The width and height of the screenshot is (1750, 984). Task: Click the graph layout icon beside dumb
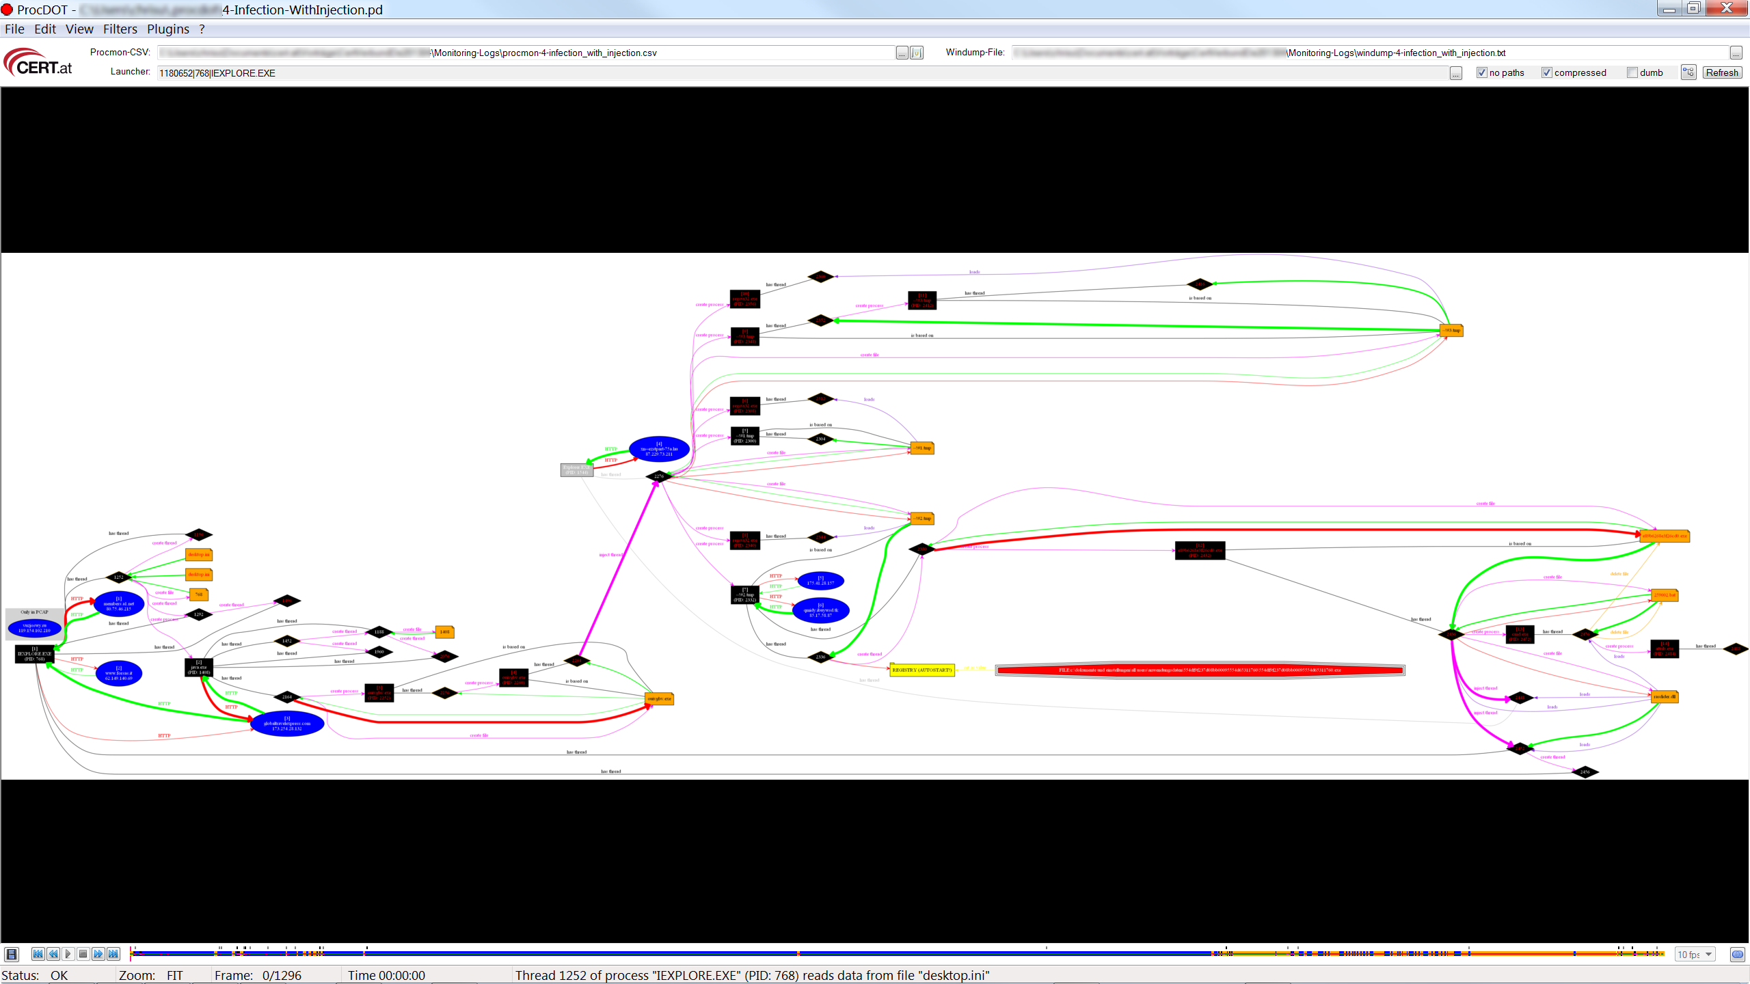pyautogui.click(x=1688, y=72)
